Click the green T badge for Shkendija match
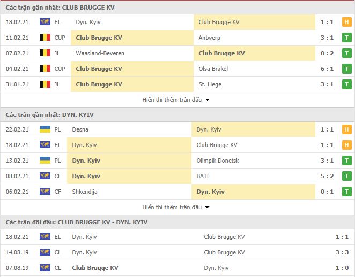 pyautogui.click(x=346, y=192)
